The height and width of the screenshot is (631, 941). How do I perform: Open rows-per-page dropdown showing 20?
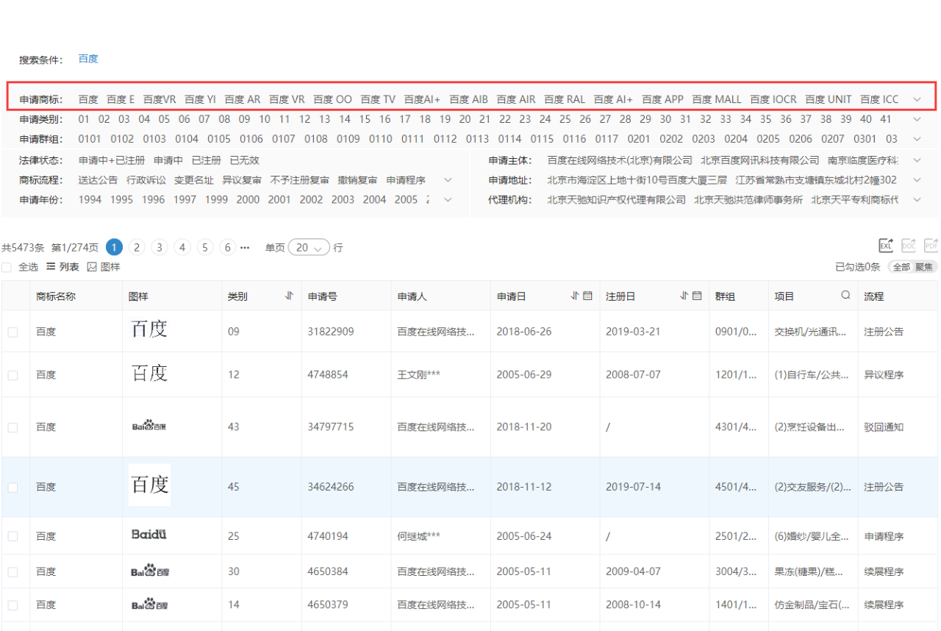click(310, 248)
